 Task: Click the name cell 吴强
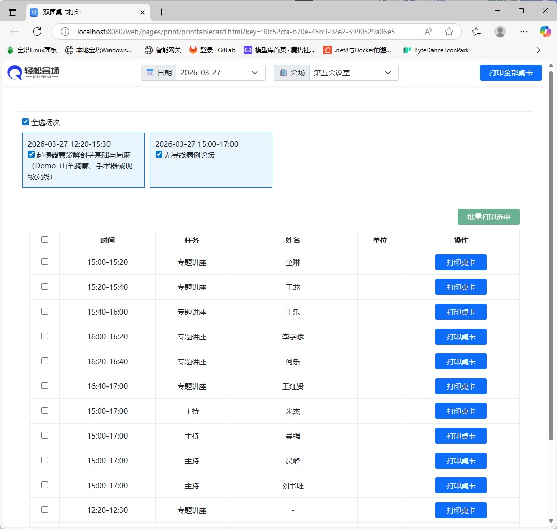[292, 436]
